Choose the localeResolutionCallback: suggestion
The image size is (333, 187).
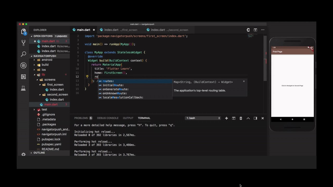(x=135, y=97)
